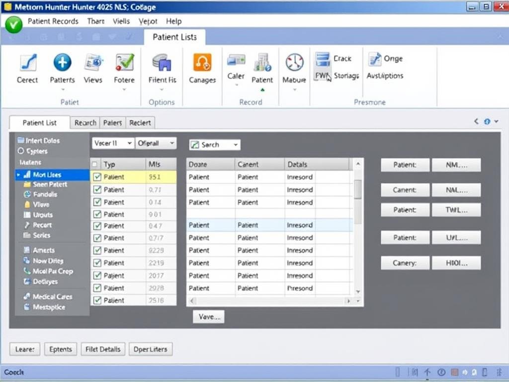Click the Vave... button
The width and height of the screenshot is (509, 382).
tap(209, 317)
